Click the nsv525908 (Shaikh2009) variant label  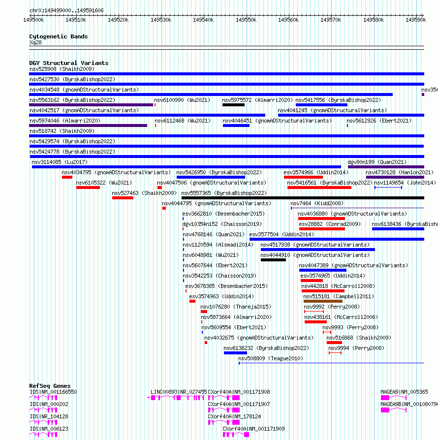point(62,69)
